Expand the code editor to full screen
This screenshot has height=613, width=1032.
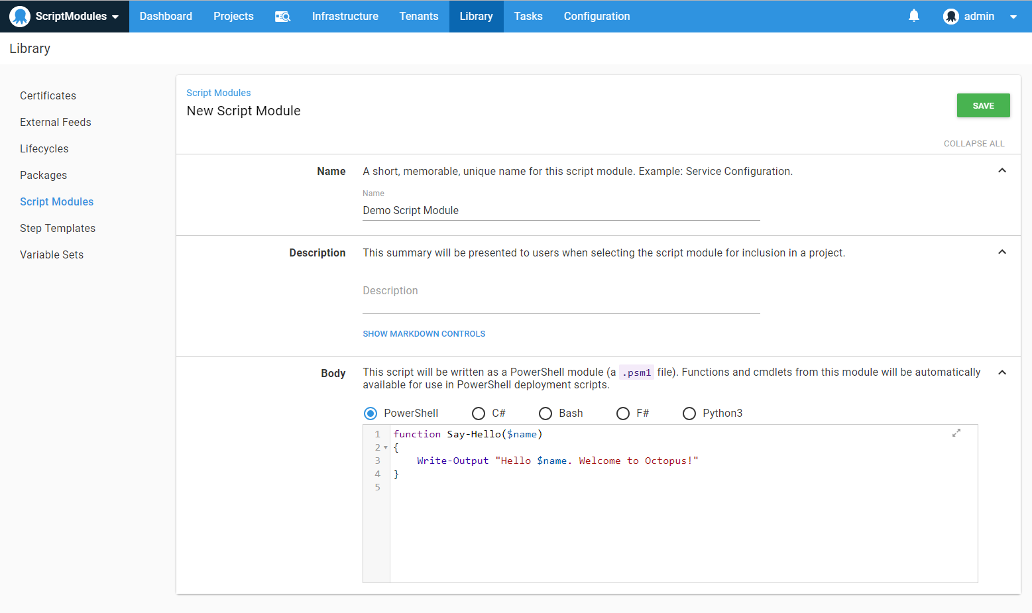(x=956, y=433)
